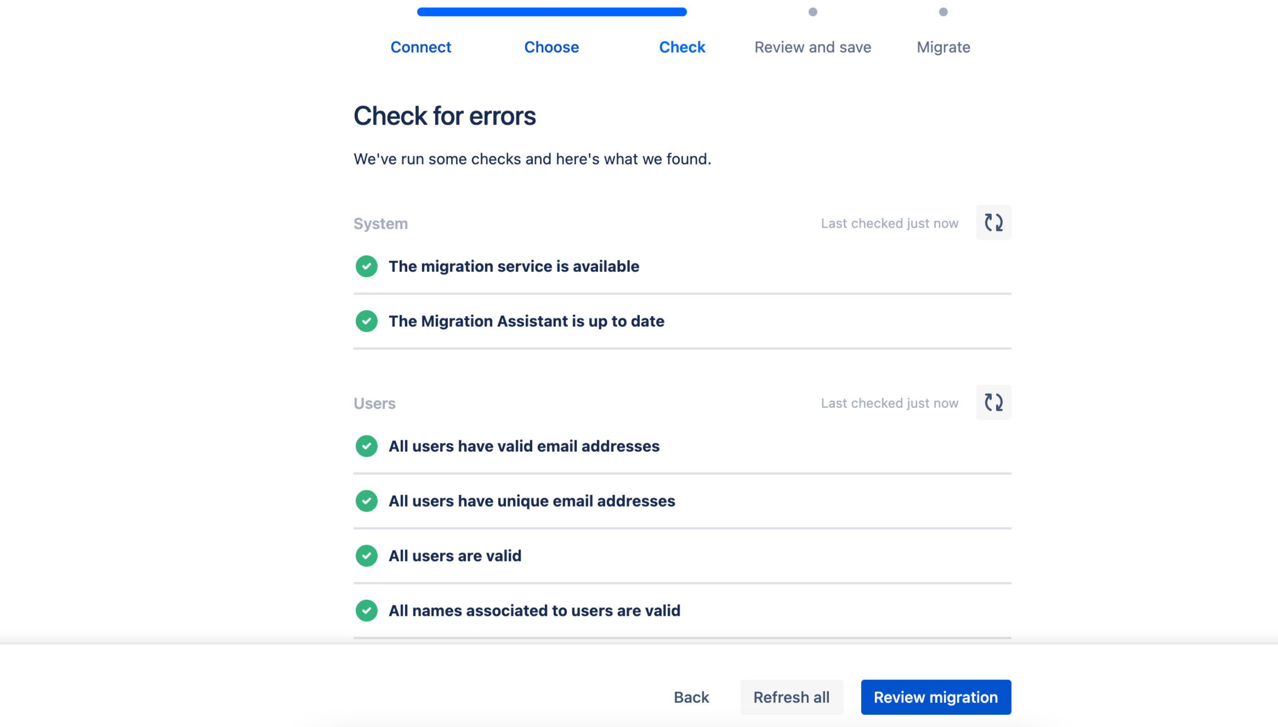Jump to the Migrate step
This screenshot has width=1278, height=727.
click(943, 47)
